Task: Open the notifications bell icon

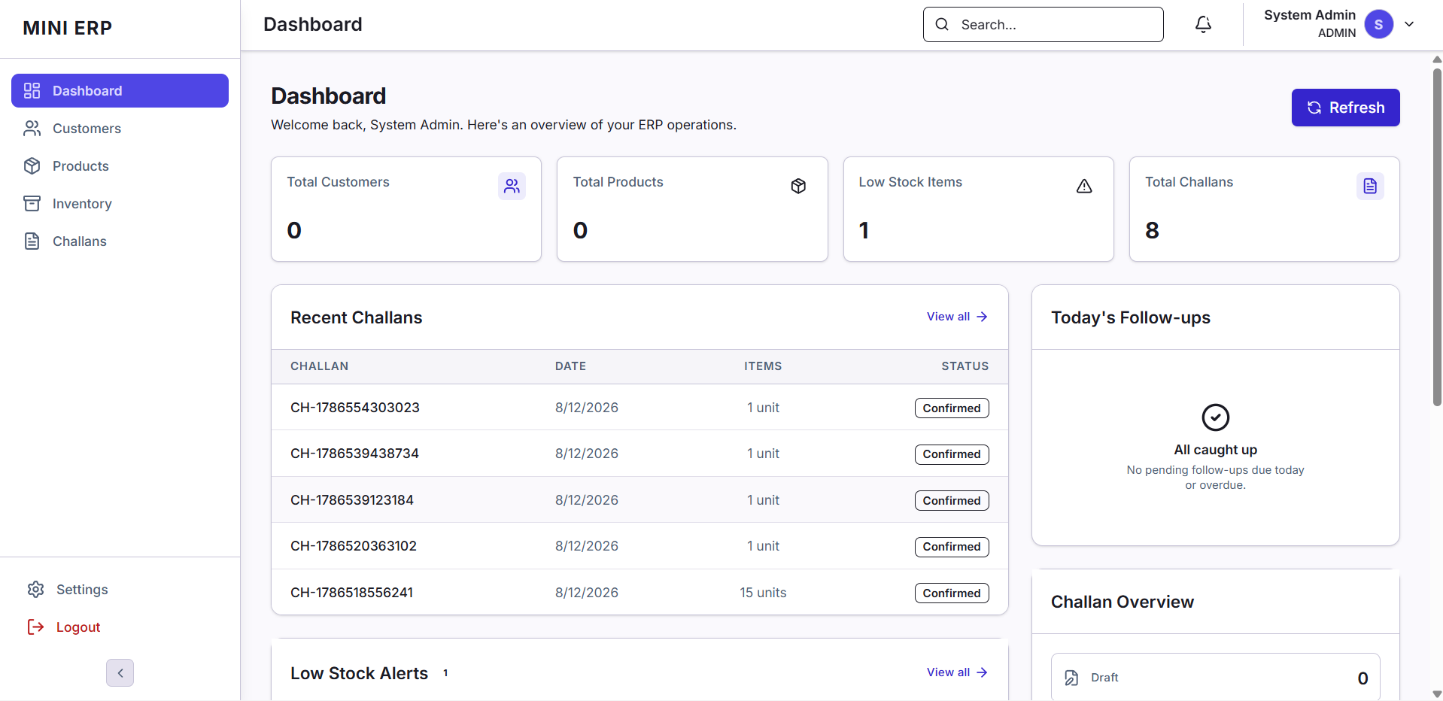Action: (x=1203, y=25)
